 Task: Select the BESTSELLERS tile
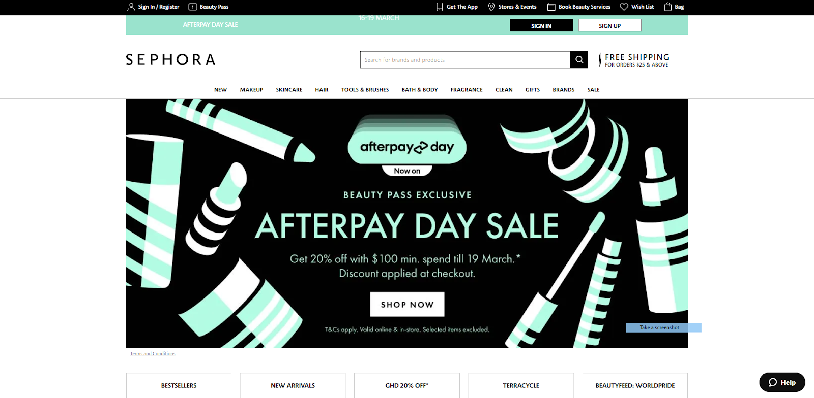179,385
